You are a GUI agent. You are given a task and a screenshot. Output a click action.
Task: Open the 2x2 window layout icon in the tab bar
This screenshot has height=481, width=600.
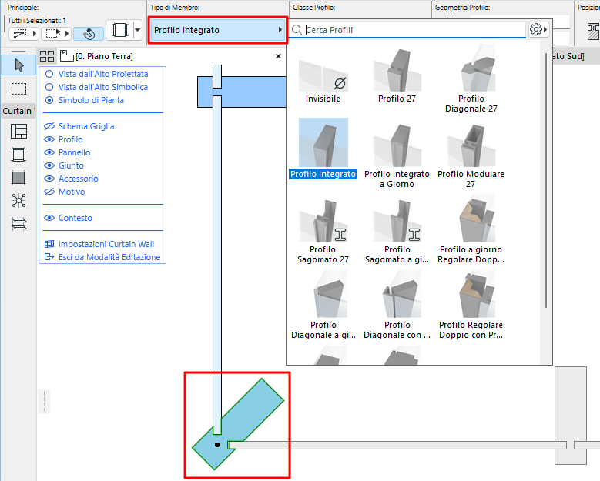pos(47,56)
